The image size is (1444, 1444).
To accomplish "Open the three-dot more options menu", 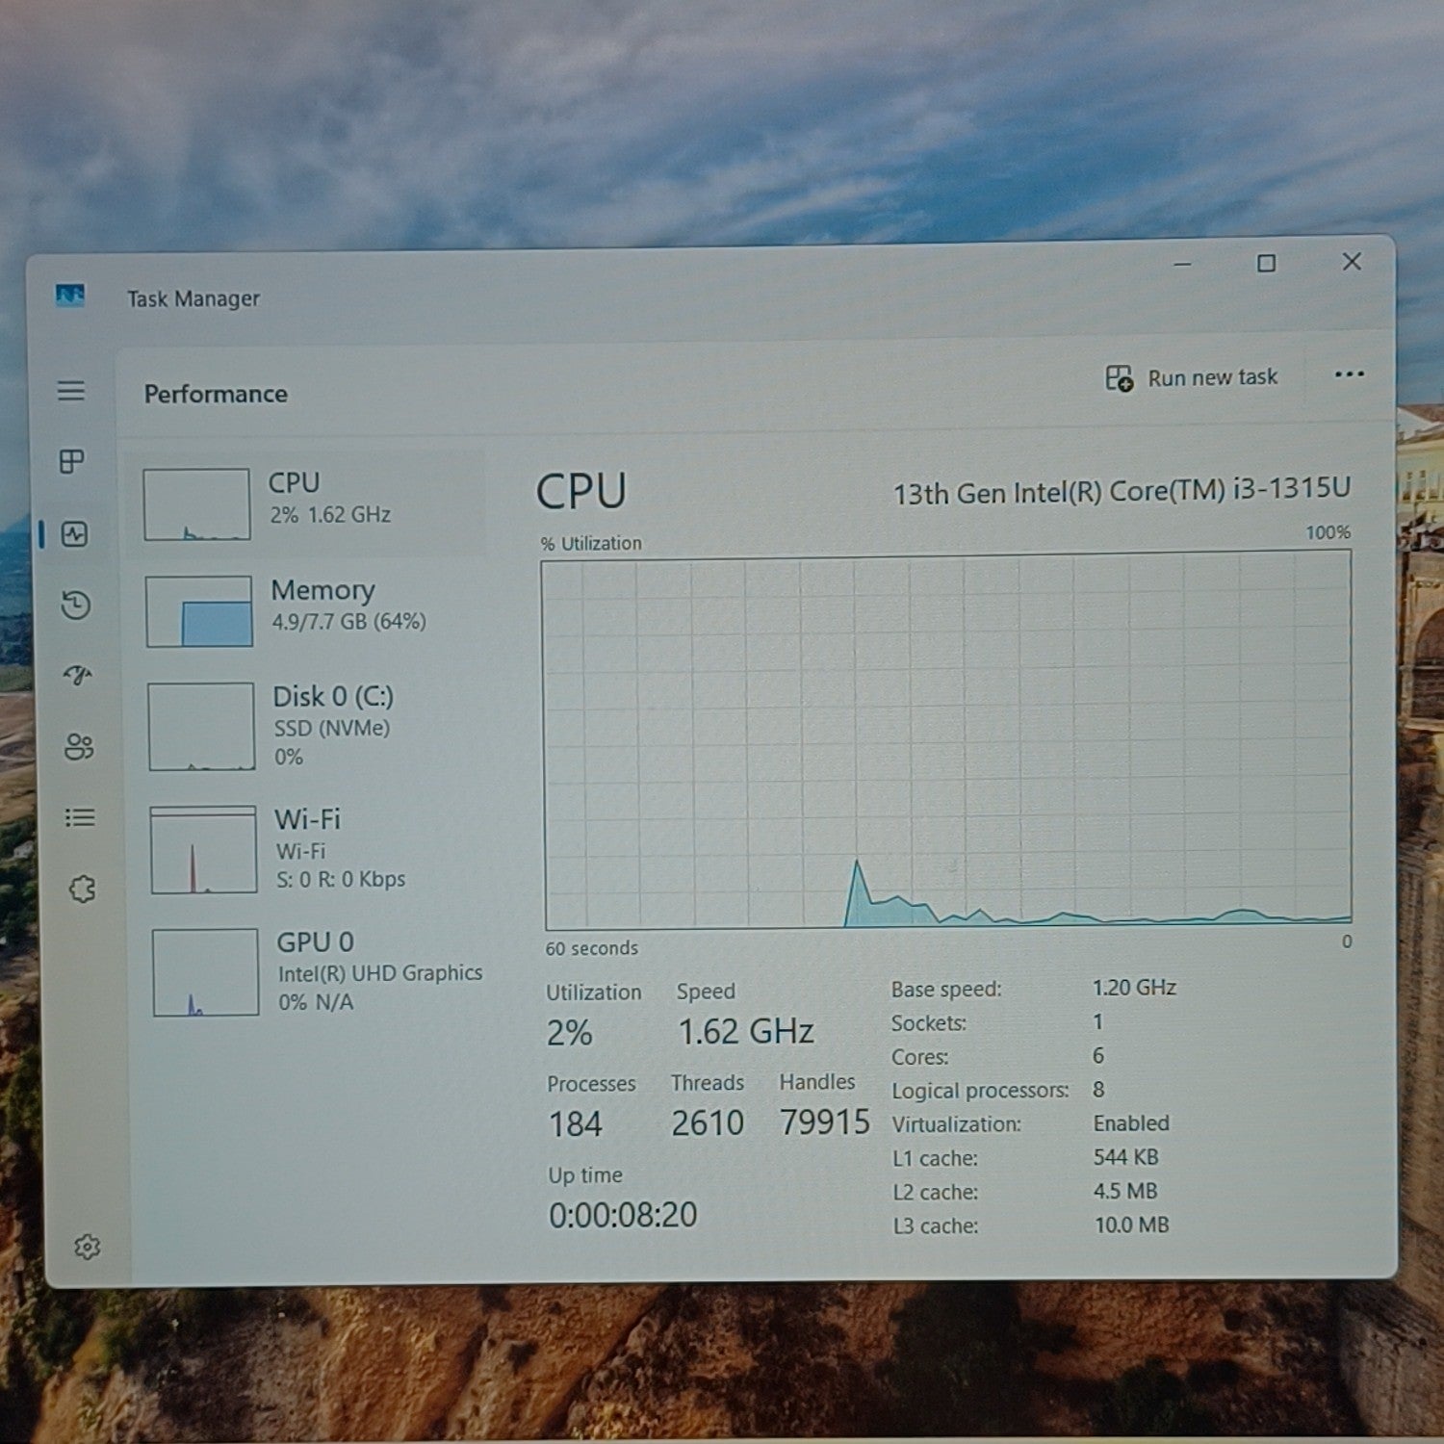I will [1350, 374].
